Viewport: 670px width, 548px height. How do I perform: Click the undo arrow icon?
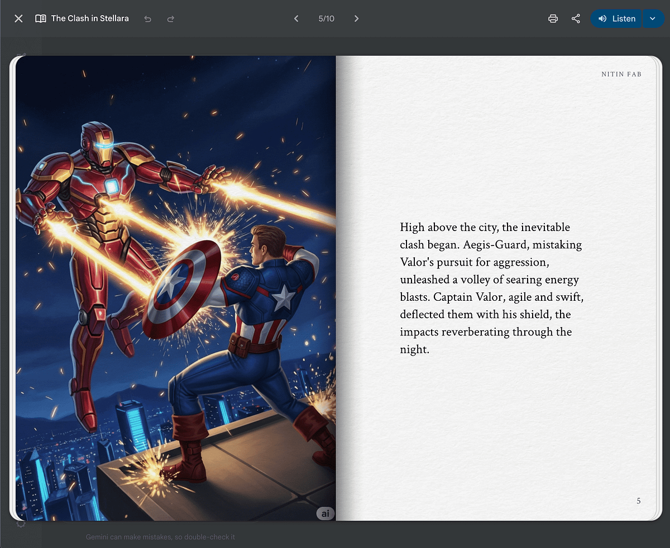tap(147, 18)
